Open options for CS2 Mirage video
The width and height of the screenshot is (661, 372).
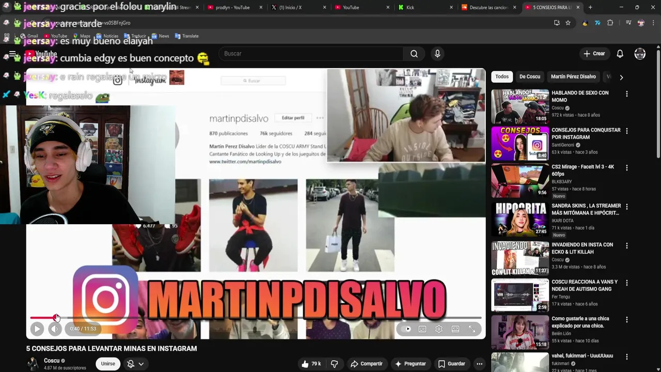pos(627,168)
